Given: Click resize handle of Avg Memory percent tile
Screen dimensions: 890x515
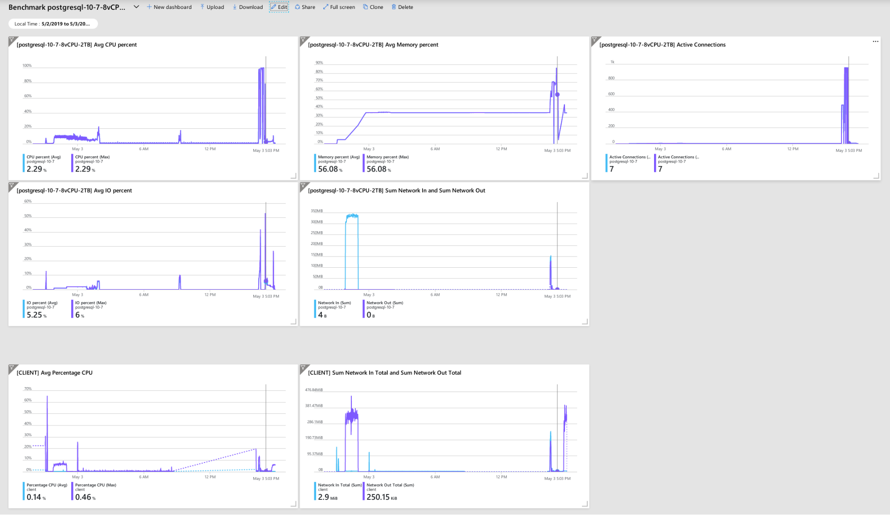Looking at the screenshot, I should [585, 176].
